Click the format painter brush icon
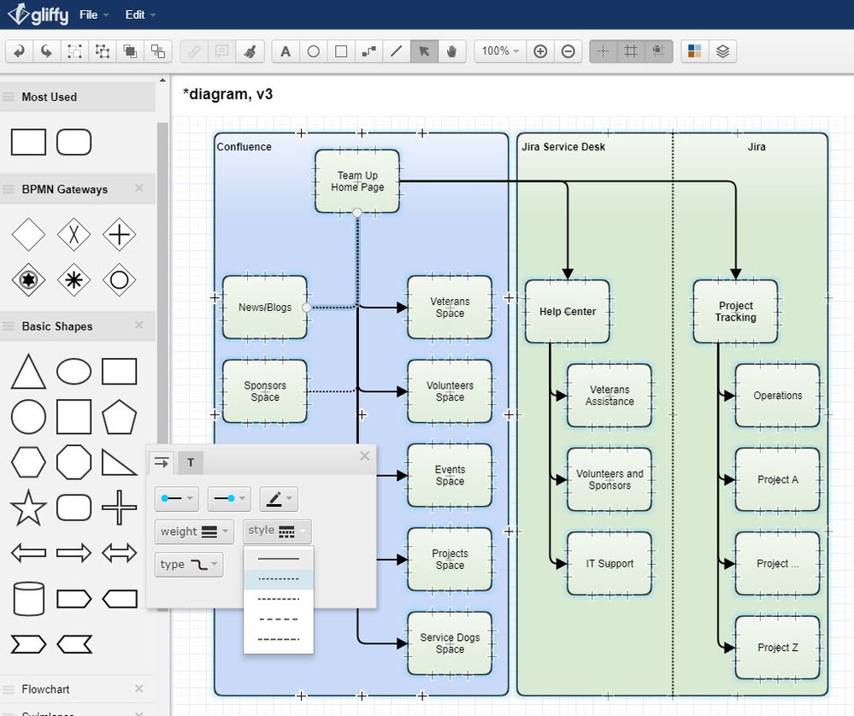 [249, 51]
